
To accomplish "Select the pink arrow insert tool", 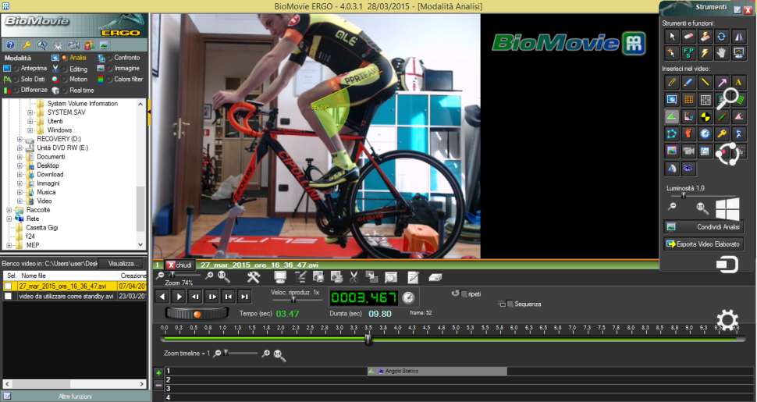I will (x=721, y=82).
